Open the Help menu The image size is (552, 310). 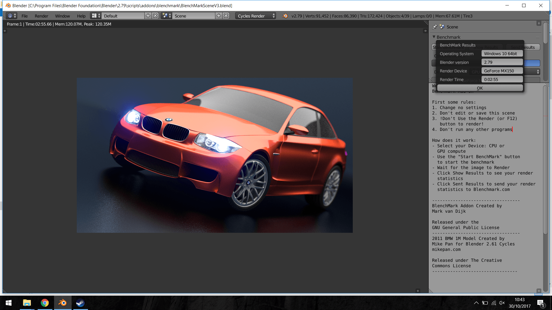(x=81, y=16)
